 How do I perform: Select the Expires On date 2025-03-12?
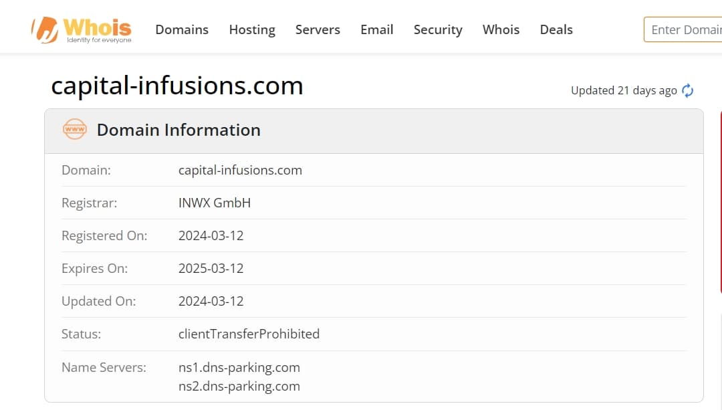point(211,268)
